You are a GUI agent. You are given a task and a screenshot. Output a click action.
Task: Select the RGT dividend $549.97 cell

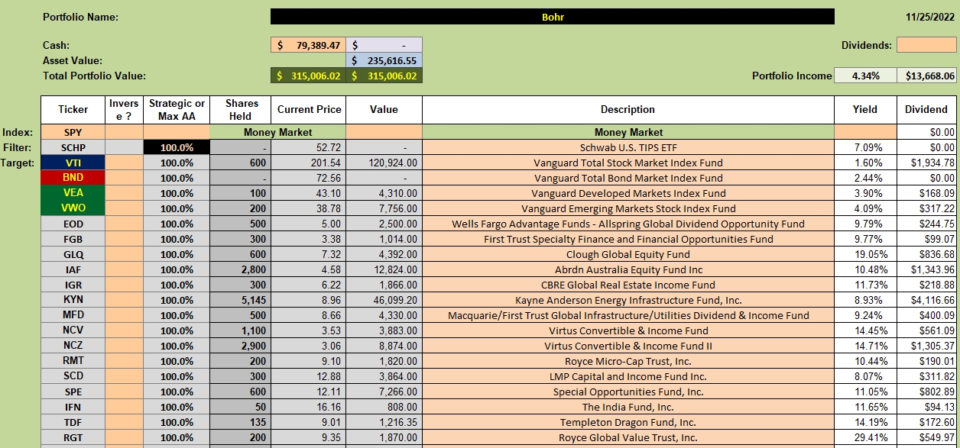tap(926, 437)
